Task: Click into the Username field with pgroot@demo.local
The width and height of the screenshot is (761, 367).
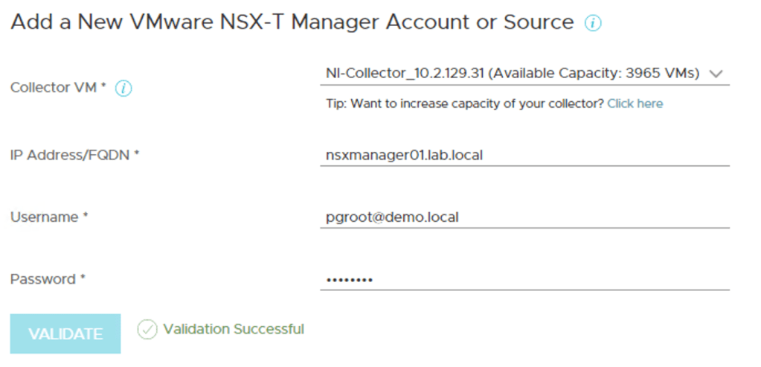Action: tap(524, 217)
